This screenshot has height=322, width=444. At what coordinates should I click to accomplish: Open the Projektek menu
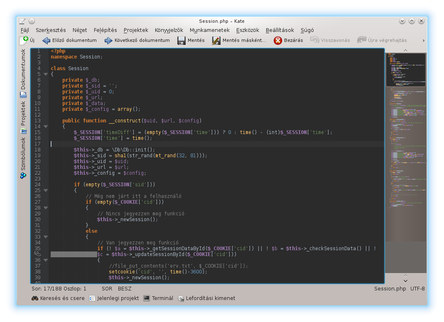(136, 30)
